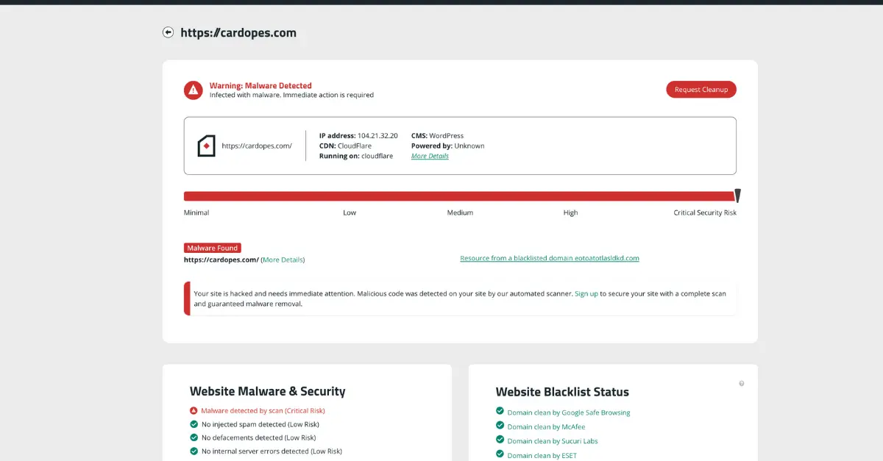This screenshot has height=461, width=883.
Task: Click the No internal server errors detected text
Action: (272, 451)
